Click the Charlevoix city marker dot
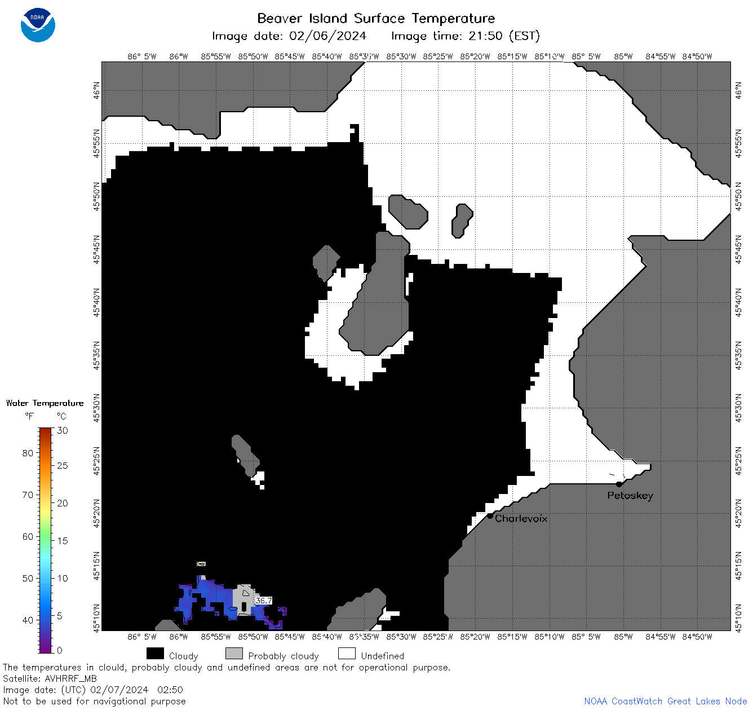 click(x=490, y=515)
